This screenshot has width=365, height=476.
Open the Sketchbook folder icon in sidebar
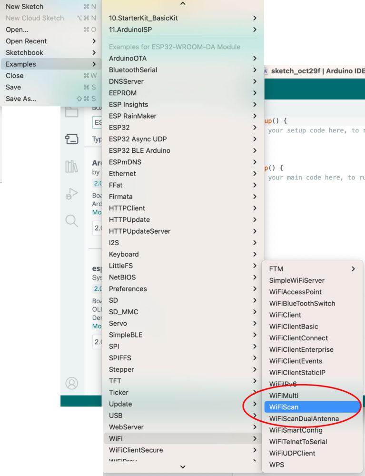71,112
